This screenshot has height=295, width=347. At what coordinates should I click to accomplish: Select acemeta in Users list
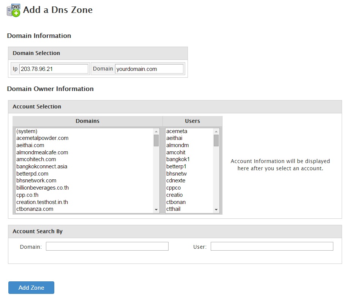point(177,131)
